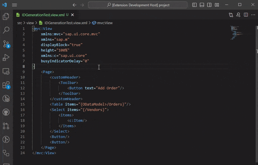Click the person icon in editor toolbar
This screenshot has height=165, width=258.
point(238,15)
